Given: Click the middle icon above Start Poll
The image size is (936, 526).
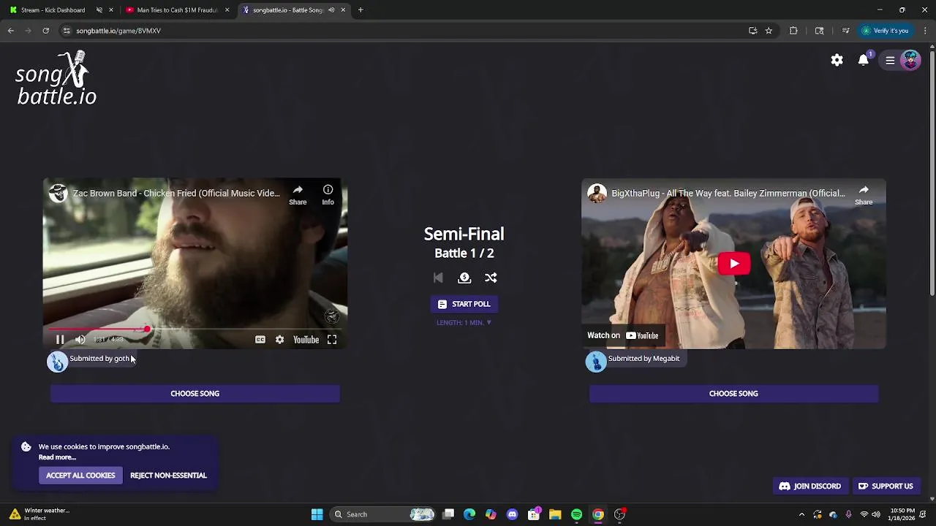Looking at the screenshot, I should (x=464, y=278).
